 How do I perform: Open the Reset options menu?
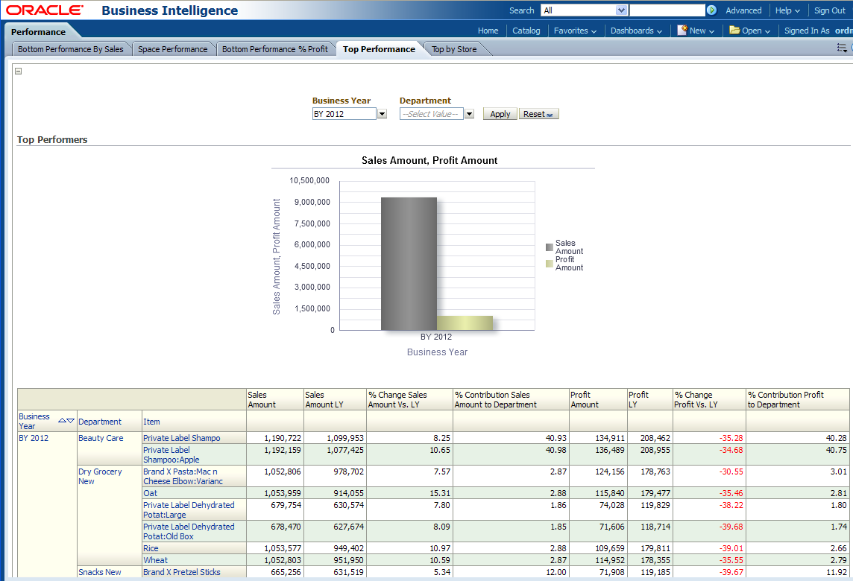pyautogui.click(x=538, y=114)
